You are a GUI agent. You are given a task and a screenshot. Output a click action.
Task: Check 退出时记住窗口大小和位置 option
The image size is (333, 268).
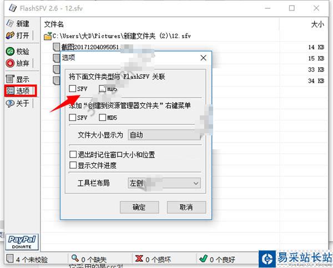point(73,154)
